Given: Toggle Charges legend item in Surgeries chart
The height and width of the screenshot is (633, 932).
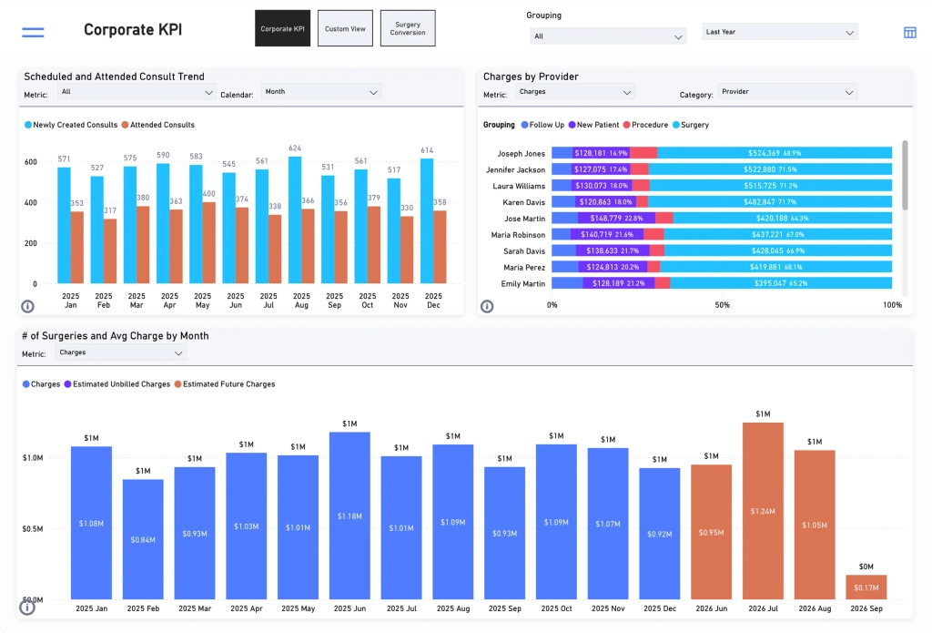Looking at the screenshot, I should point(41,384).
